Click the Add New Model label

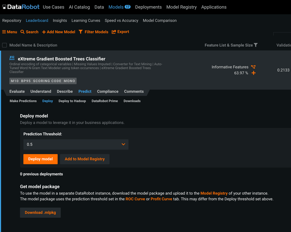tap(61, 32)
